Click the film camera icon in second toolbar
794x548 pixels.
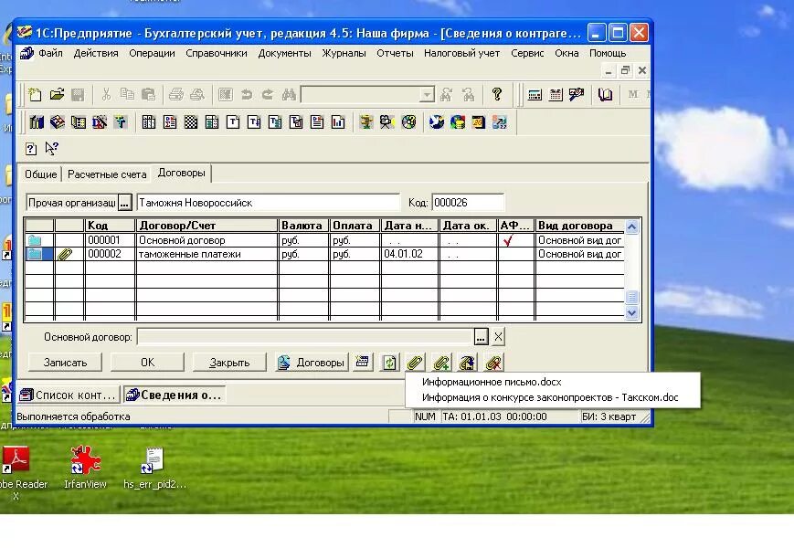pos(387,122)
